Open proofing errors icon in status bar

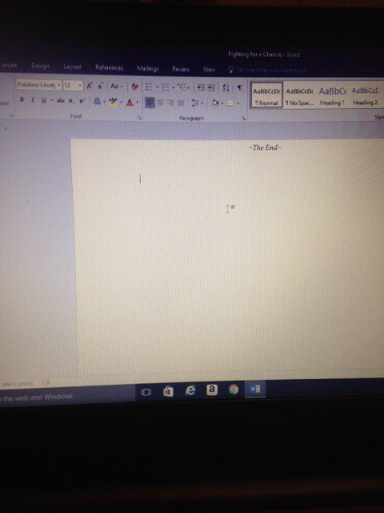[46, 382]
